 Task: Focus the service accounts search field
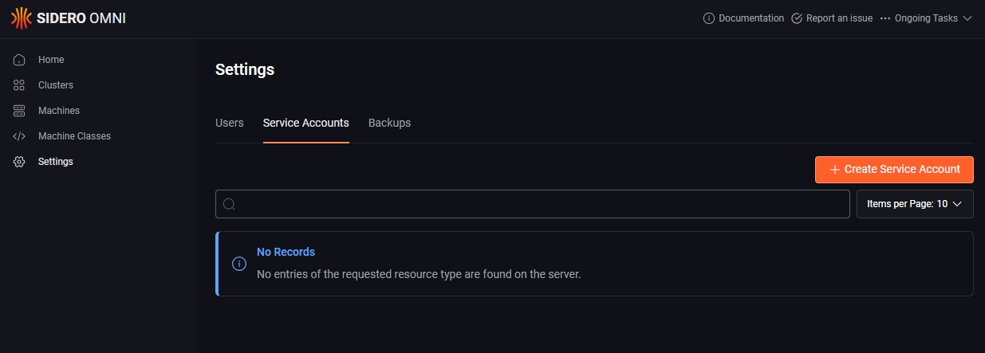pos(542,204)
